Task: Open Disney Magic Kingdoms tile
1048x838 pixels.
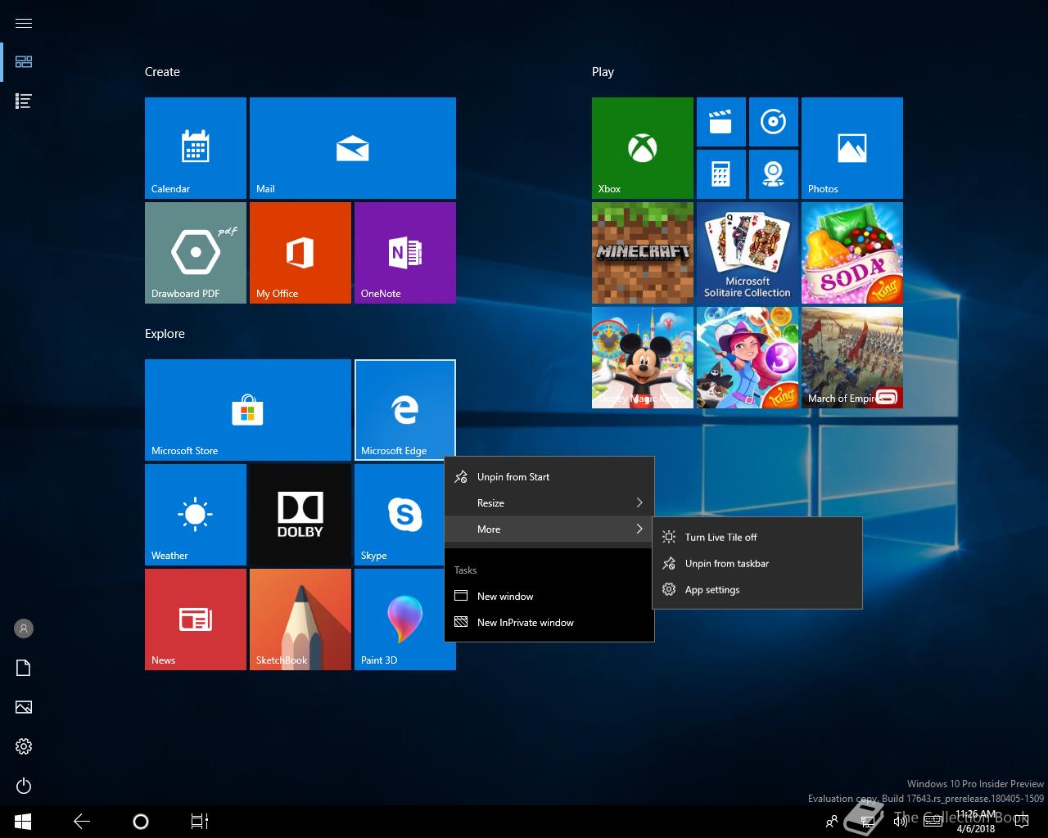Action: click(643, 358)
